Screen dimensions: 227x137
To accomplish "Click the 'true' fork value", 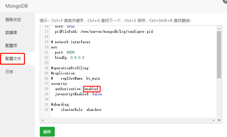I will click(71, 26).
